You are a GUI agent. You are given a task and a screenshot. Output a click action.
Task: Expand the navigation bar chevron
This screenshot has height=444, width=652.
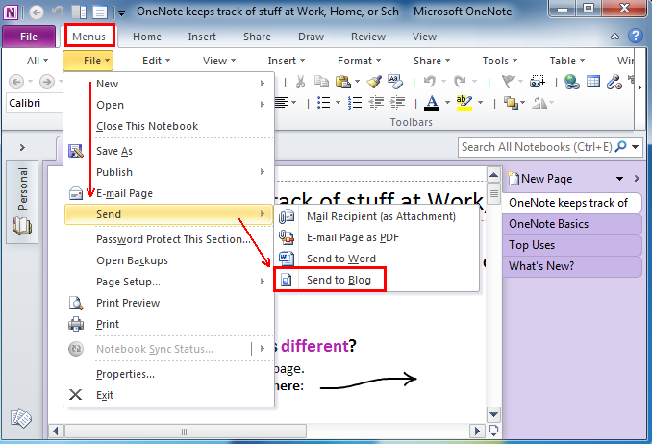(22, 148)
